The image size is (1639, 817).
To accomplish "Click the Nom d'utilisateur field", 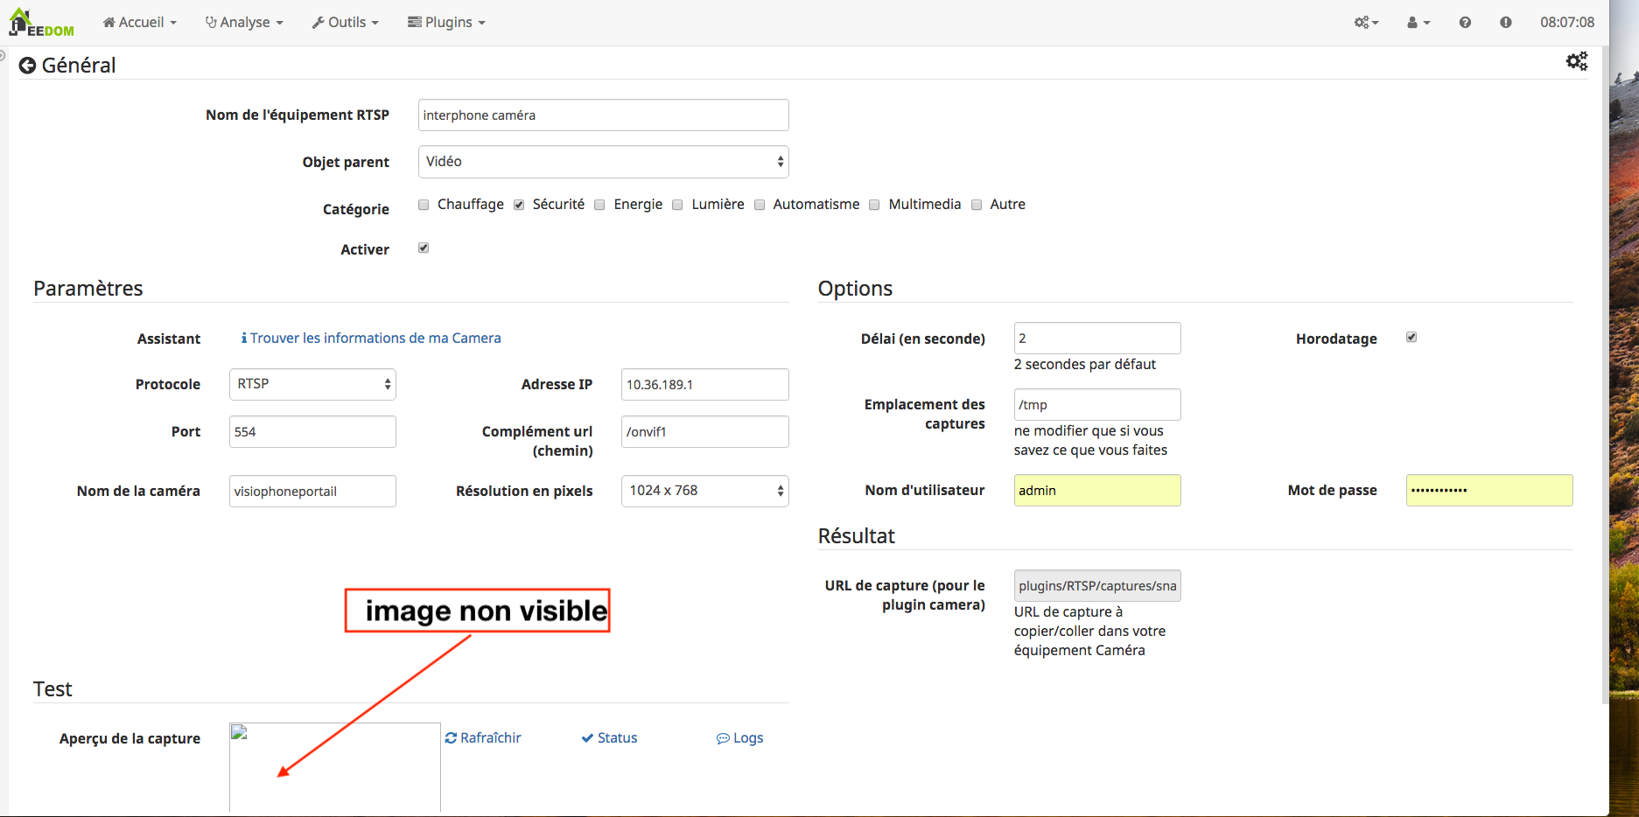I will [x=1097, y=491].
